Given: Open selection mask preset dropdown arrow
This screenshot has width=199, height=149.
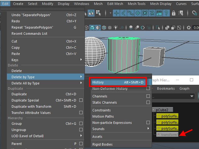Looking at the screenshot, I should [110, 13].
